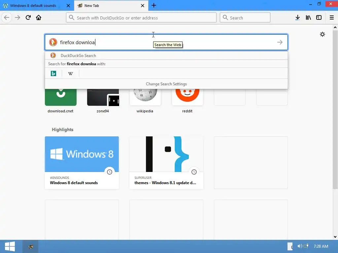Open the hamburger application menu
The image size is (338, 253).
point(332,18)
